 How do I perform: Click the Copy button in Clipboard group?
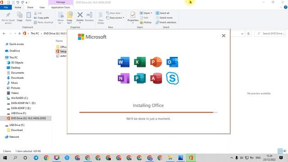[x=20, y=17]
